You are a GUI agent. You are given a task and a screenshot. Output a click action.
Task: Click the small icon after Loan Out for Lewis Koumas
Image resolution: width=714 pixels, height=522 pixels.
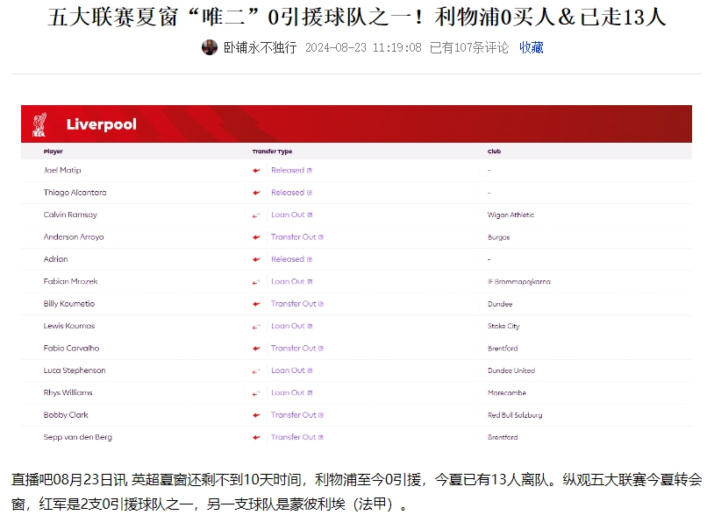311,327
